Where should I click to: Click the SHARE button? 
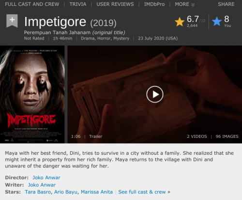tap(226, 4)
